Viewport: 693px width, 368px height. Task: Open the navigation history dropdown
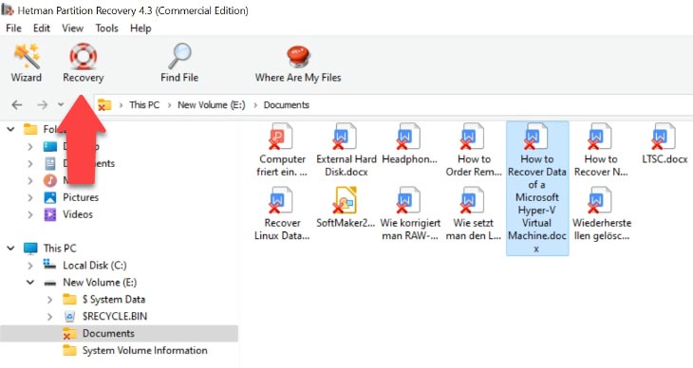click(61, 104)
